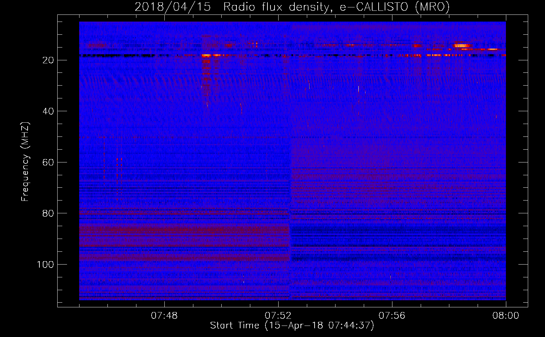The width and height of the screenshot is (545, 337).
Task: Click the 08:00 time tick label
Action: pos(506,316)
